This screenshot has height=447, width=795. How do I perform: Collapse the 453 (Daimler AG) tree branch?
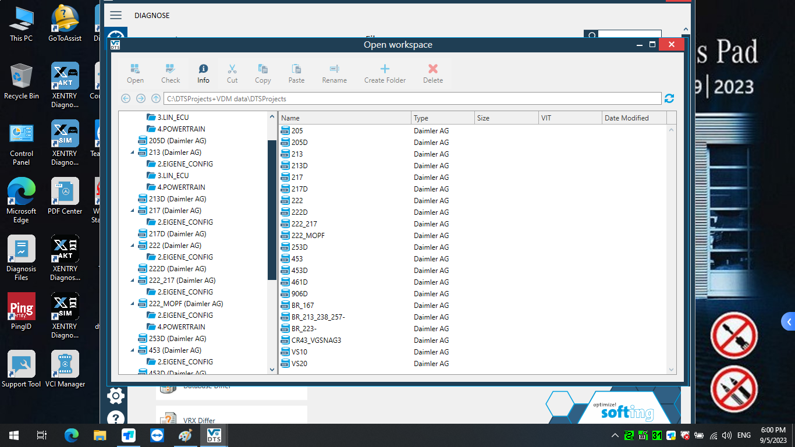coord(131,350)
